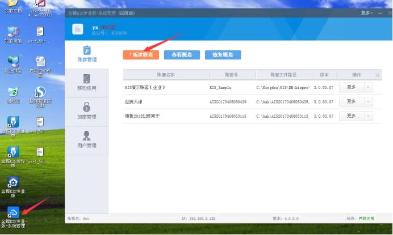Open 金蝶KIS迷你版 desktop shortcut
The width and height of the screenshot is (393, 235).
click(13, 157)
